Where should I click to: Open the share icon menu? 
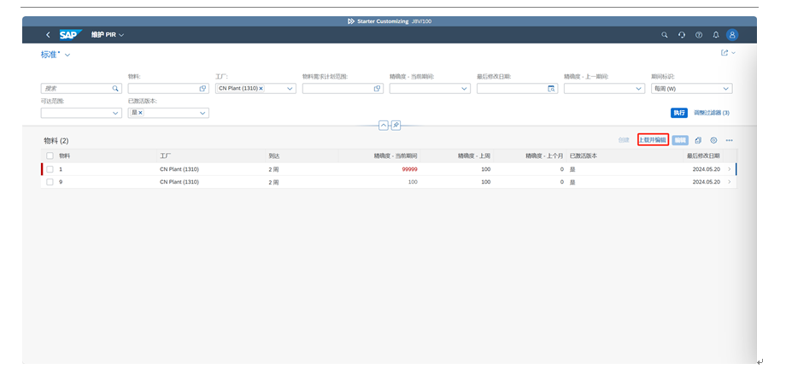[x=726, y=53]
